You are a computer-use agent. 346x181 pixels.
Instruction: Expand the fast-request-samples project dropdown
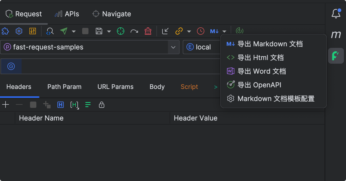click(x=173, y=47)
